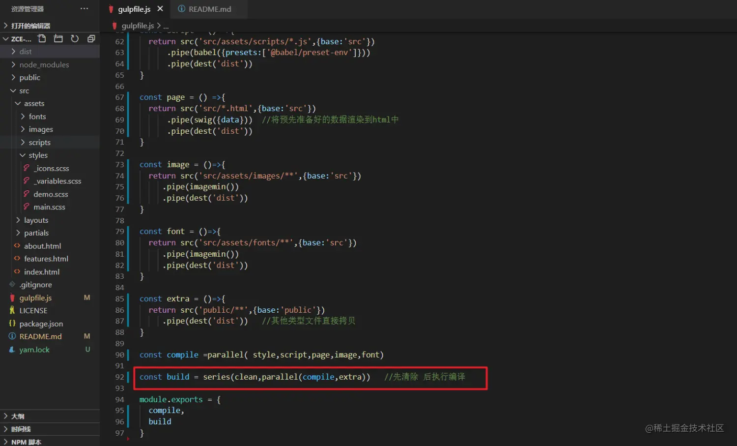This screenshot has height=446, width=737.
Task: Open _variables.scss file
Action: [50, 181]
